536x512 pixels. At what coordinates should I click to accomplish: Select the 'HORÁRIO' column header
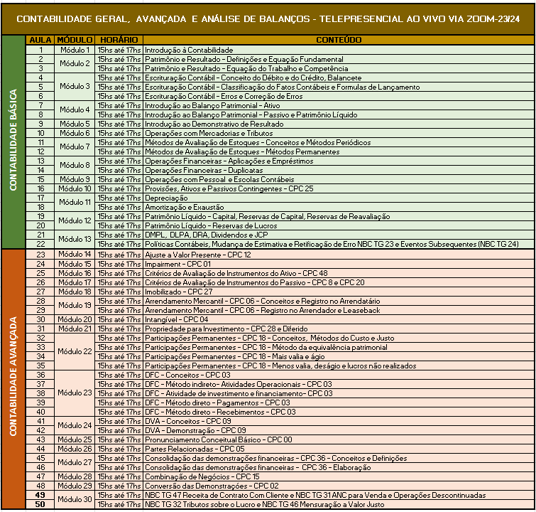pos(119,40)
